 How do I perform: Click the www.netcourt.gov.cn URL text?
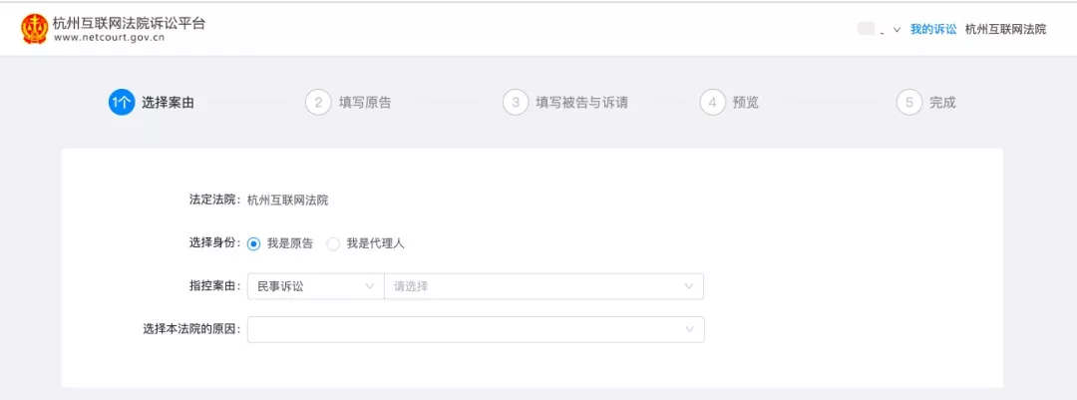(110, 38)
